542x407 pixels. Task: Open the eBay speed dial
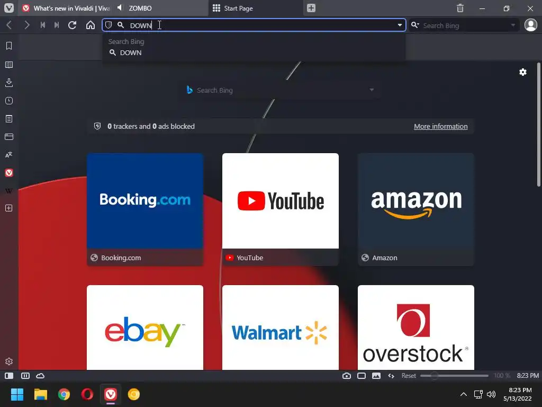(145, 328)
